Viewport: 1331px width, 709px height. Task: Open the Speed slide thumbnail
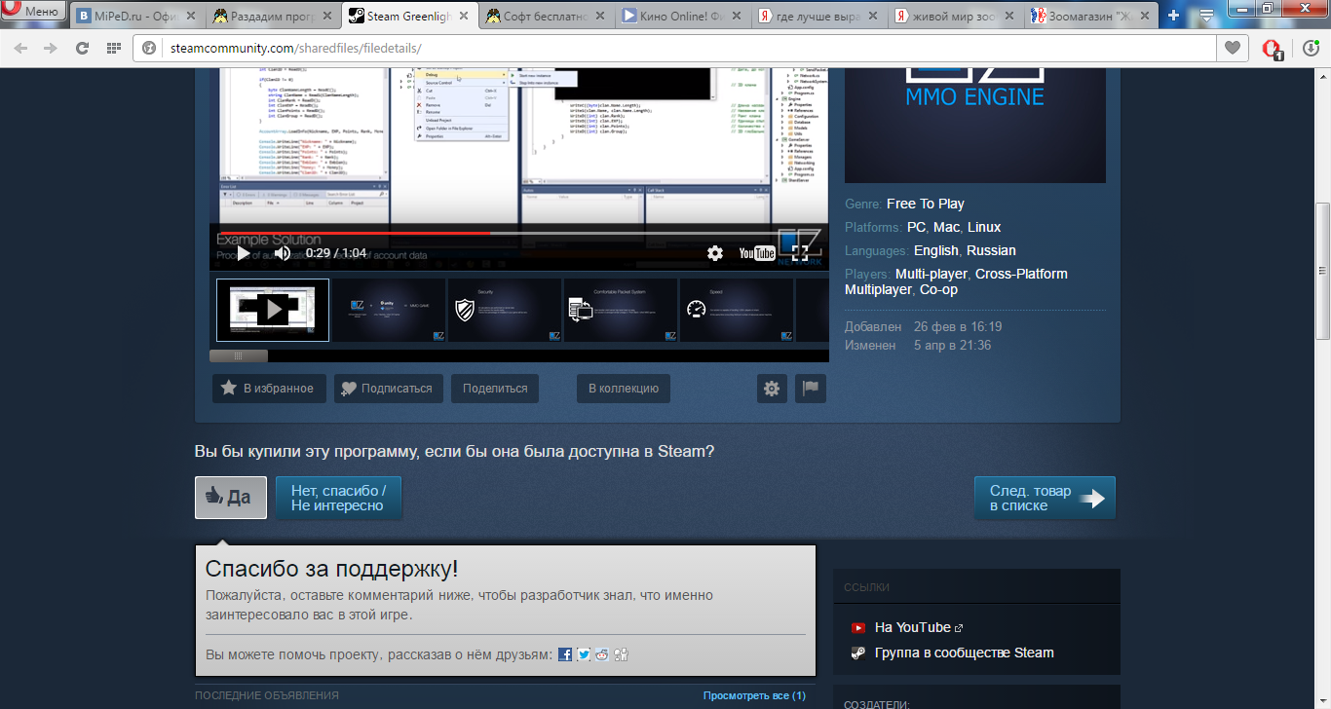pyautogui.click(x=737, y=310)
